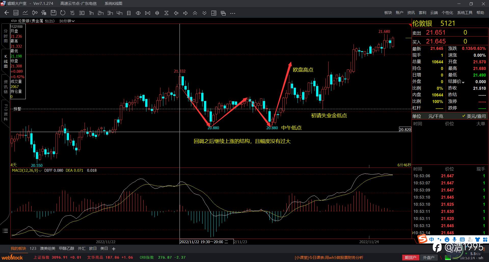Open the alert bell (预警) toolbar icon

[x=44, y=13]
